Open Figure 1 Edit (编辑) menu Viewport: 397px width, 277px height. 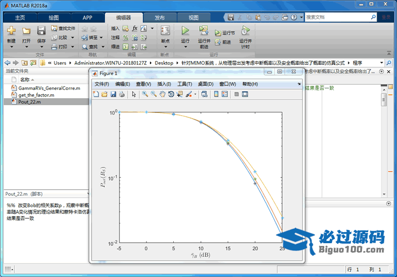pos(123,84)
